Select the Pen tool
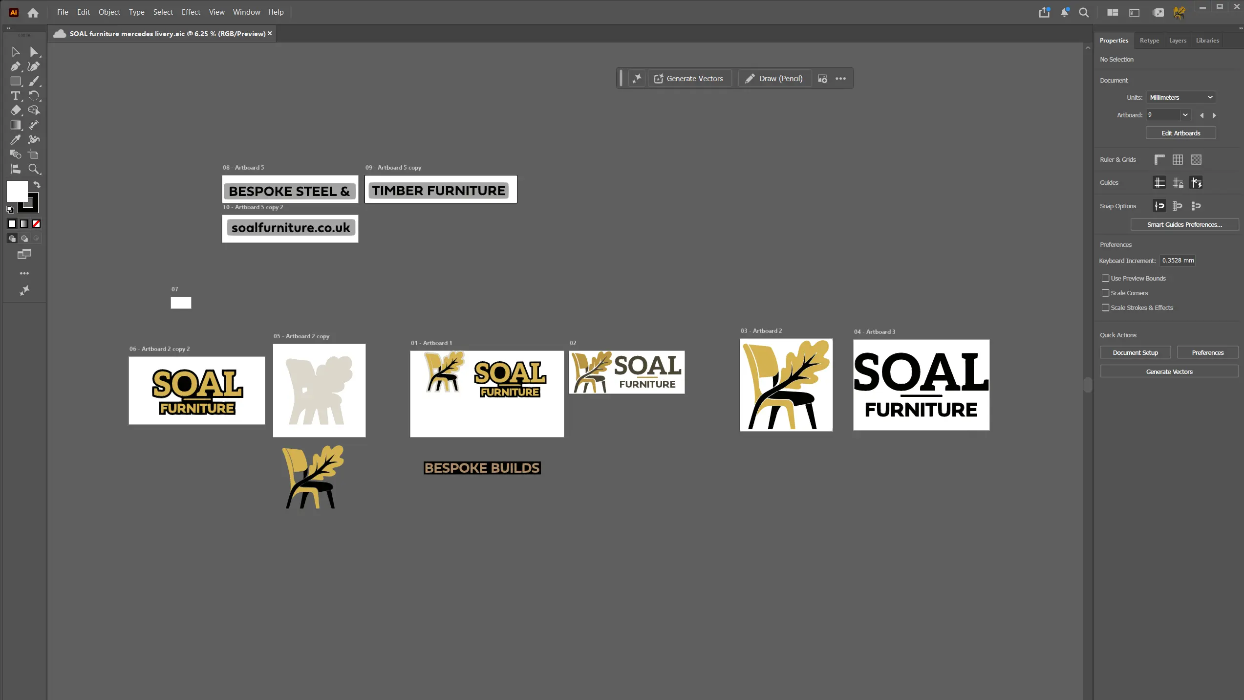Viewport: 1244px width, 700px height. [15, 66]
